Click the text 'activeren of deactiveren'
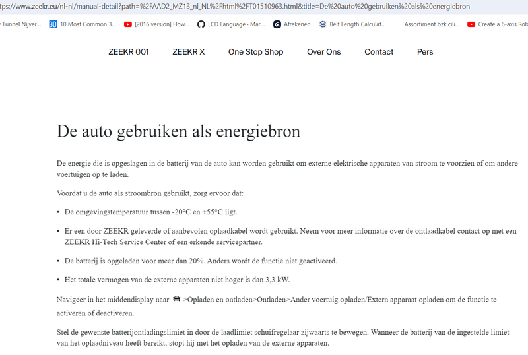 [x=95, y=313]
